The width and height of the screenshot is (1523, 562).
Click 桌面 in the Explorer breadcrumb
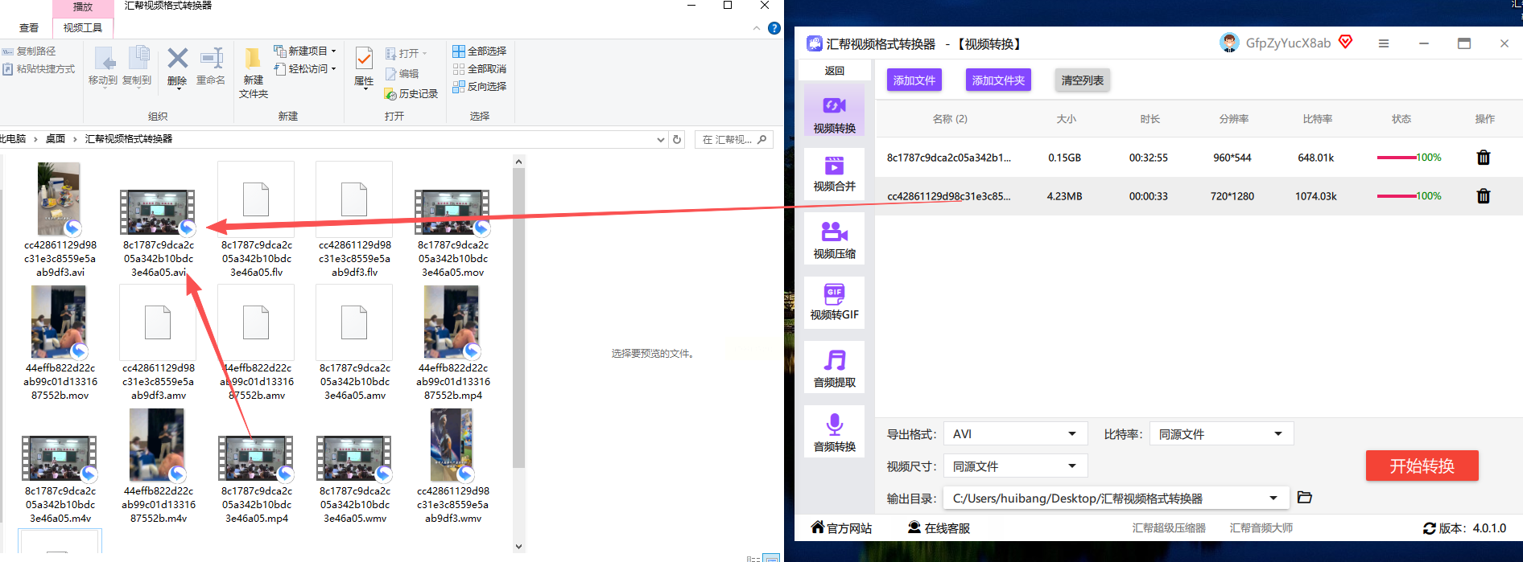pos(56,139)
